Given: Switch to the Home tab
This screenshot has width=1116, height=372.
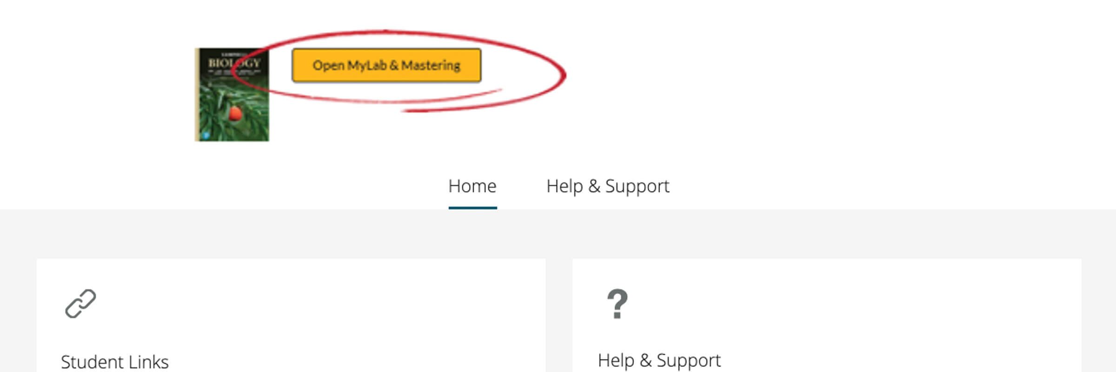Looking at the screenshot, I should 472,186.
